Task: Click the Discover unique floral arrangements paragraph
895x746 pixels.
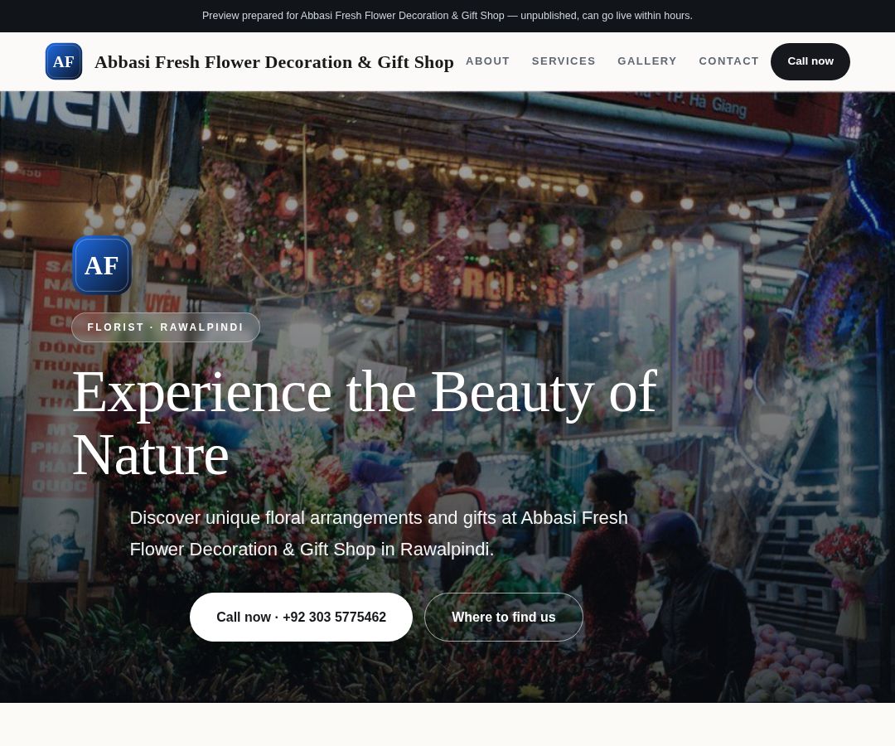Action: 379,533
